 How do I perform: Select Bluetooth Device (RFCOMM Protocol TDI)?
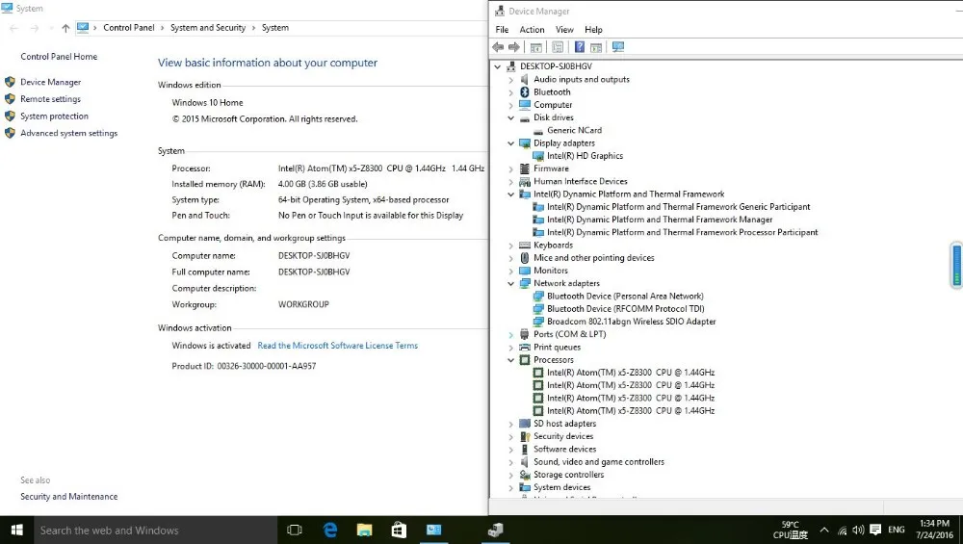626,309
